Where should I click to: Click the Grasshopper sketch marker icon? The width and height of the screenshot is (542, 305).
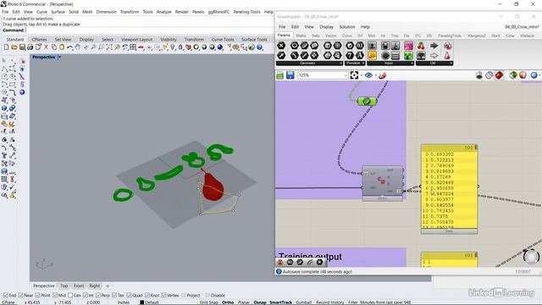[x=382, y=75]
